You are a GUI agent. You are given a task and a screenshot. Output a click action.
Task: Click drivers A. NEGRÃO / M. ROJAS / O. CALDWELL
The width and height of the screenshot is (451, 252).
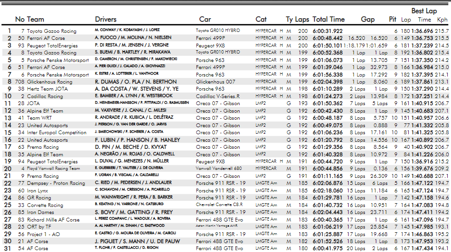135,154
